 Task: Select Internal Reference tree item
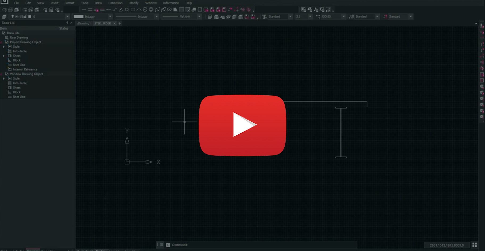click(x=25, y=69)
